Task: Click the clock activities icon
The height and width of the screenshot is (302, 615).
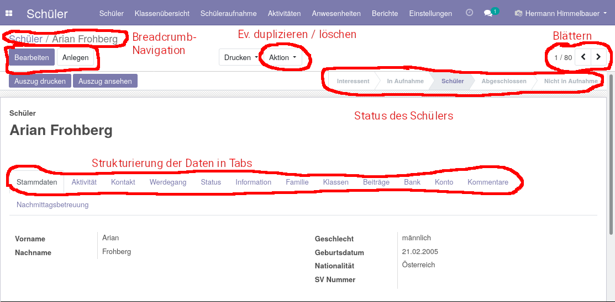Action: click(x=469, y=13)
